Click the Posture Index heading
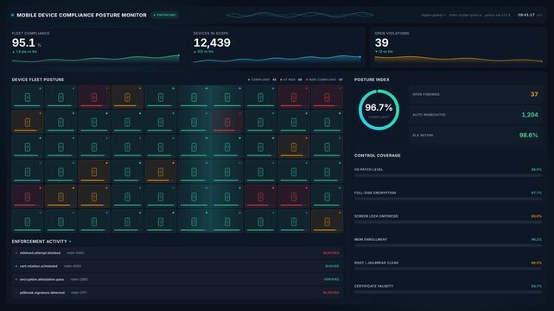Screen dimensions: 554x311 tap(372, 79)
